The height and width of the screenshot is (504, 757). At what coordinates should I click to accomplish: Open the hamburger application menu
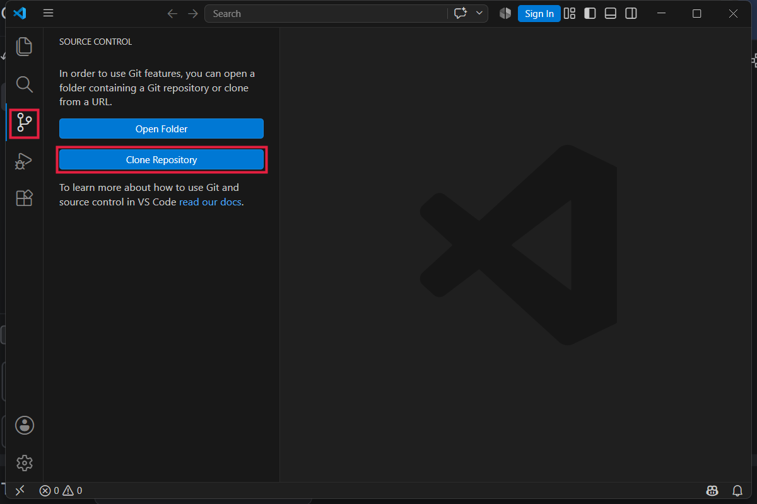(x=48, y=13)
